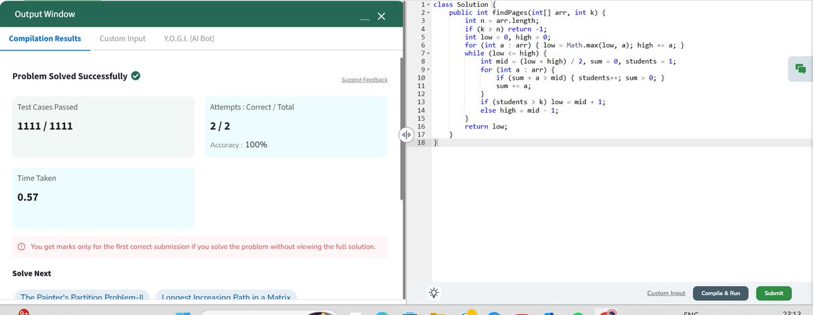Click the Accuracy : 100% text
The width and height of the screenshot is (813, 315).
[x=238, y=145]
